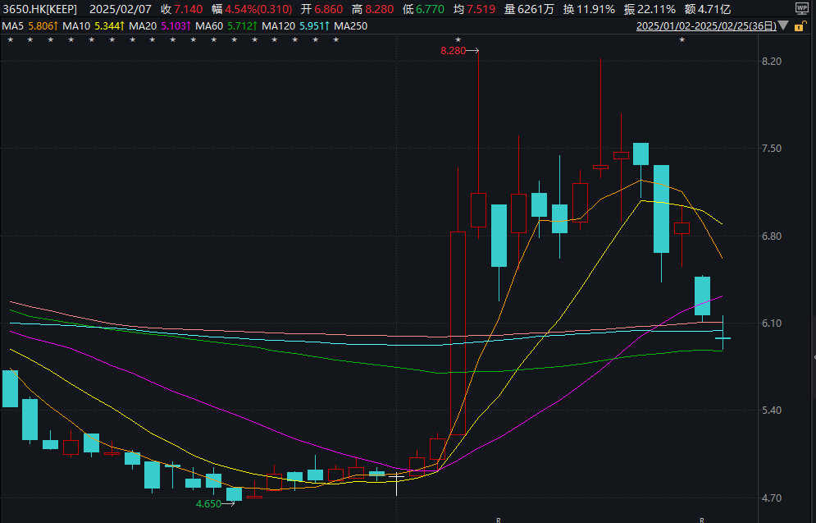This screenshot has height=523, width=816.
Task: Select the MA20 5.103 indicator label
Action: (x=160, y=26)
